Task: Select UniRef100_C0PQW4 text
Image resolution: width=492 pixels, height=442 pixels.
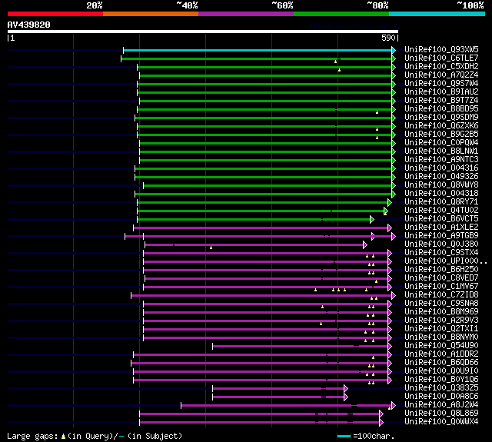Action: (441, 143)
